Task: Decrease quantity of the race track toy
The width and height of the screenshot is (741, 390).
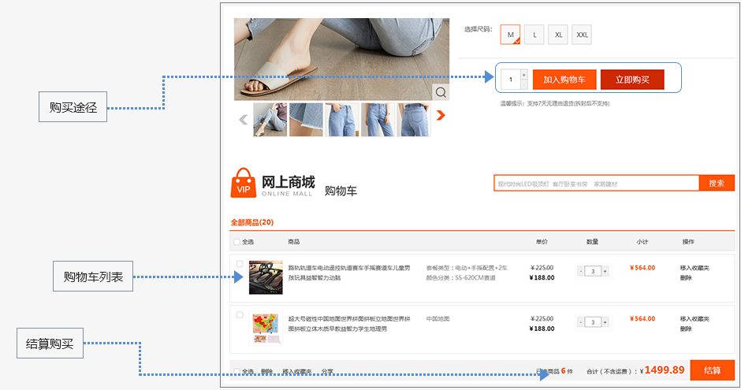Action: 580,271
